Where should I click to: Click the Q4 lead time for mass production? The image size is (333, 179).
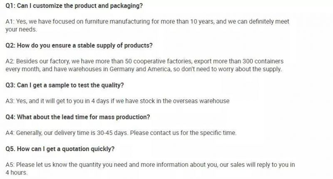[78, 117]
